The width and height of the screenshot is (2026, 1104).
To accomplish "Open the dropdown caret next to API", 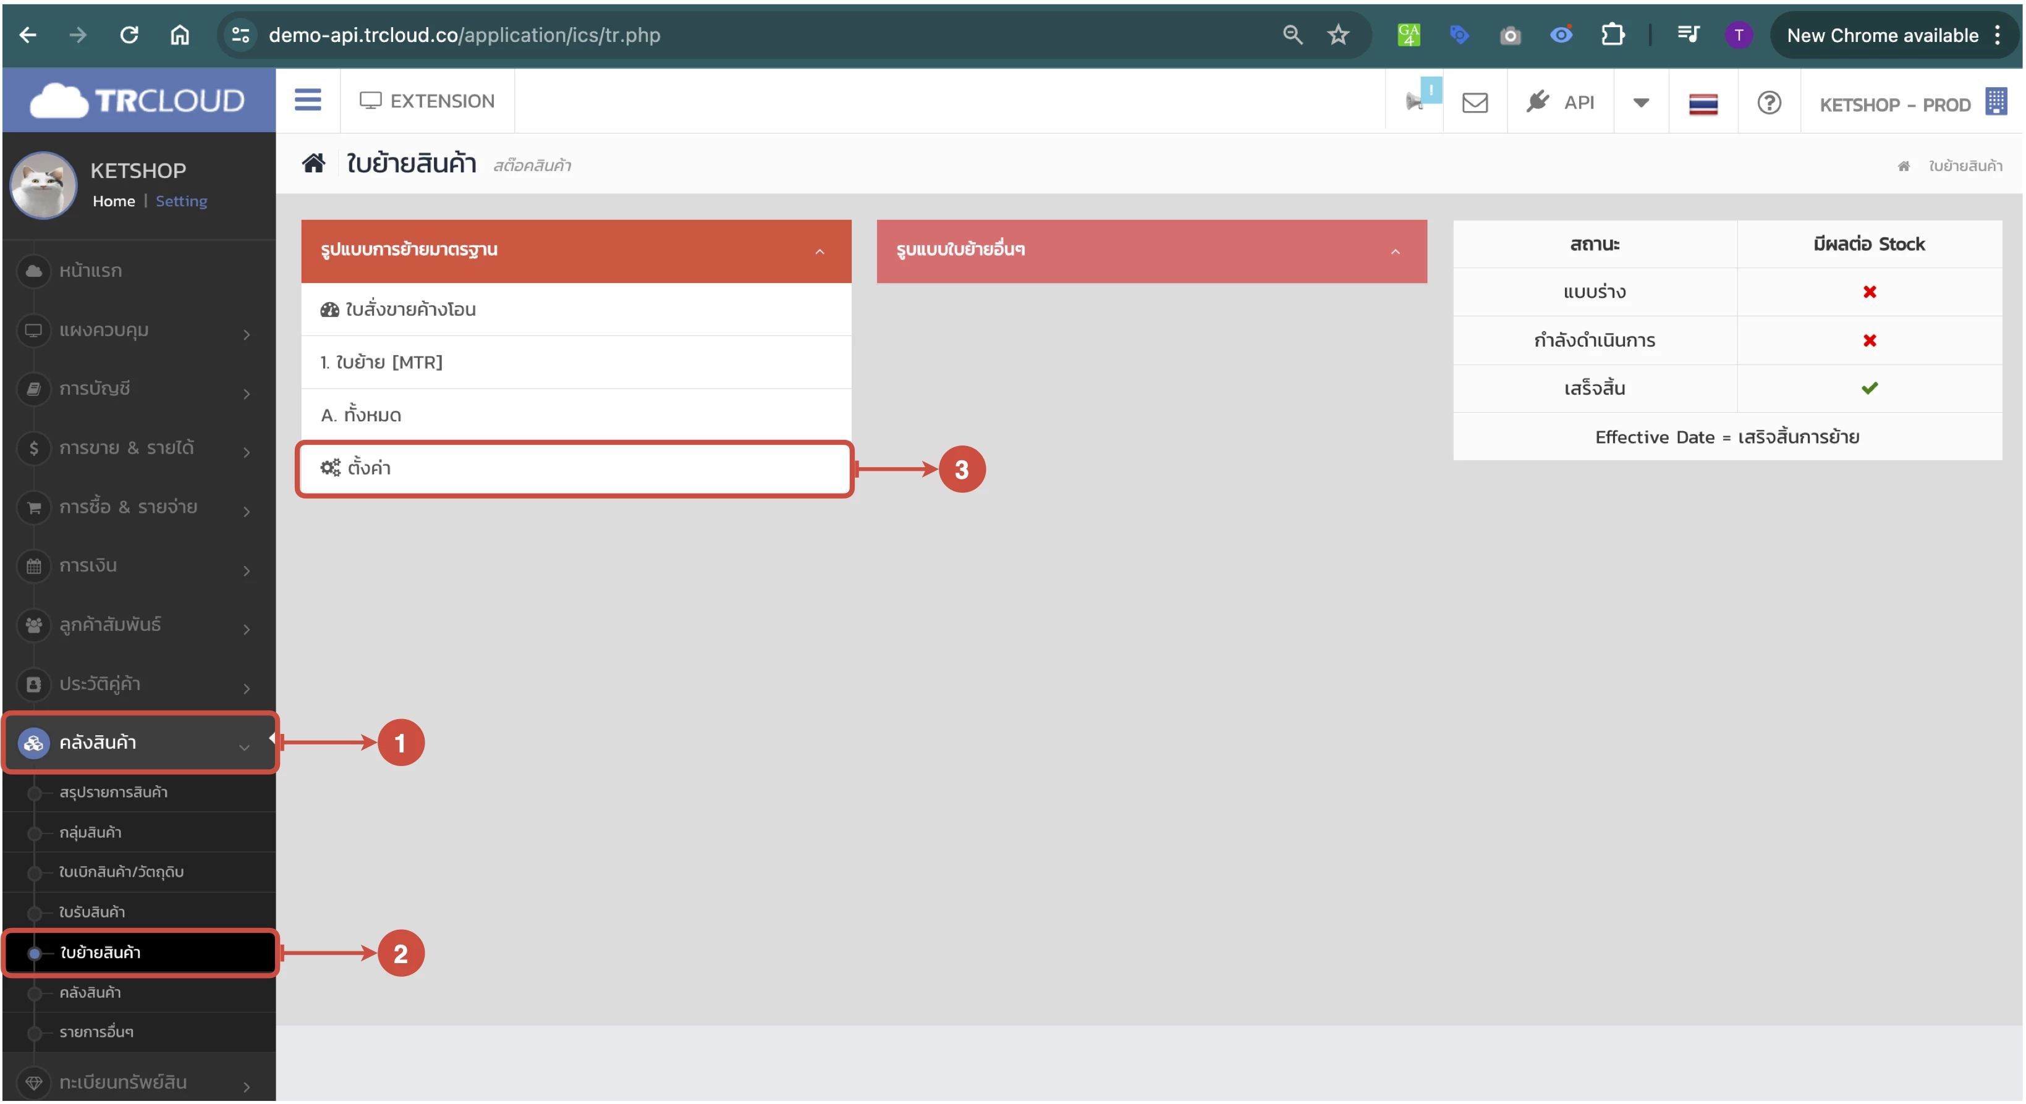I will 1640,103.
